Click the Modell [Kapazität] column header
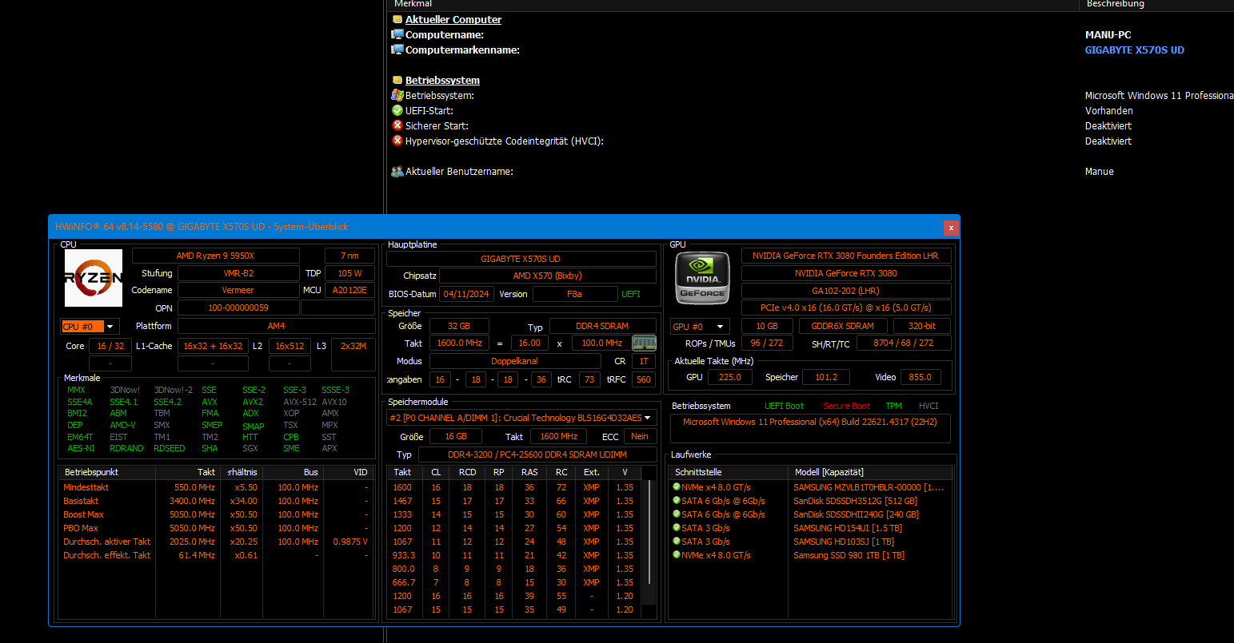1234x643 pixels. coord(870,472)
